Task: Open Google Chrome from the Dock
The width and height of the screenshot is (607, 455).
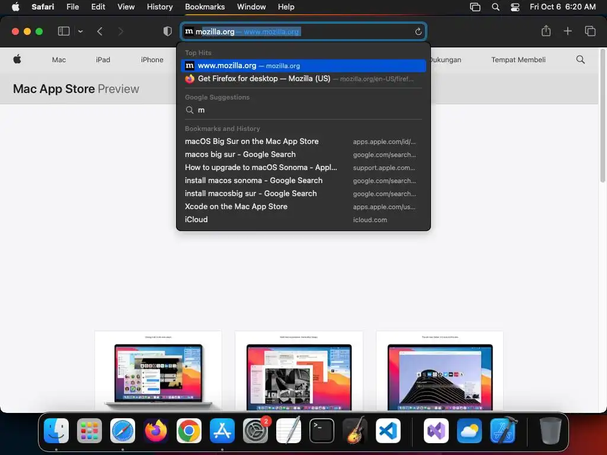Action: point(189,431)
